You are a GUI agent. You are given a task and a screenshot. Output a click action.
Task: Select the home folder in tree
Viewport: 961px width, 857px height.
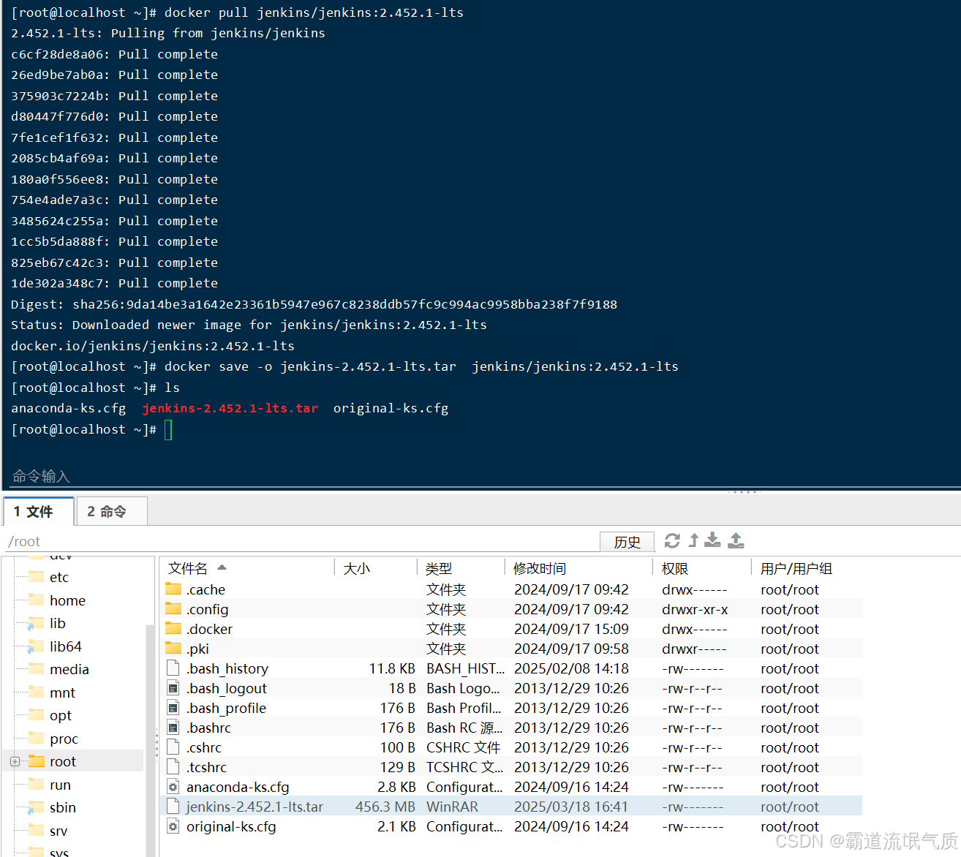click(x=67, y=600)
